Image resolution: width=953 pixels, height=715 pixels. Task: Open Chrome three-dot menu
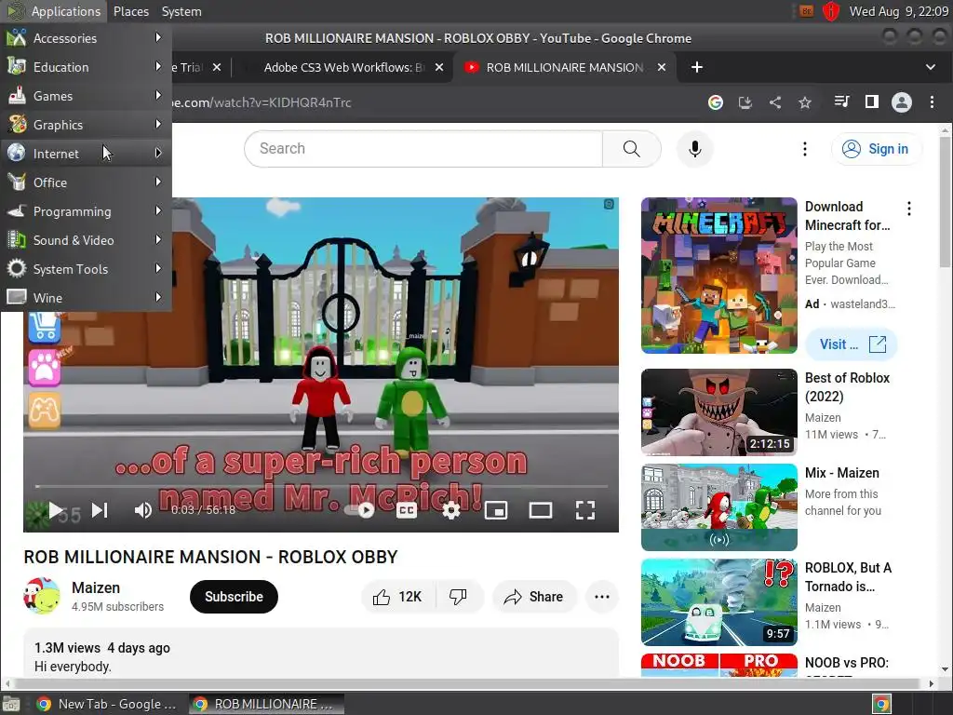932,102
